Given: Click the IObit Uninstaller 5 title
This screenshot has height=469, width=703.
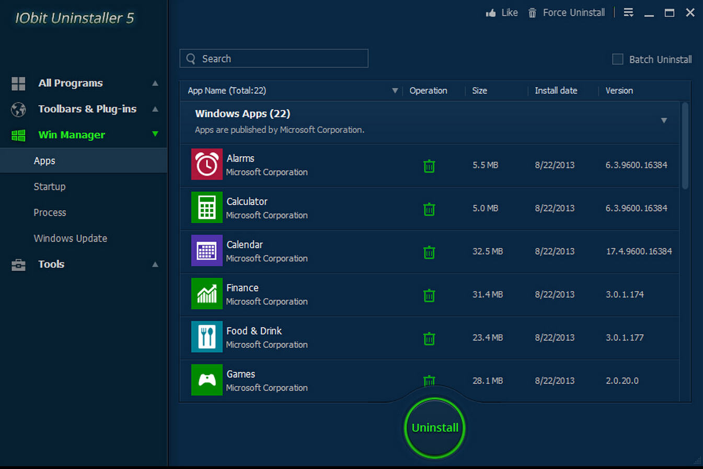Looking at the screenshot, I should [x=74, y=18].
